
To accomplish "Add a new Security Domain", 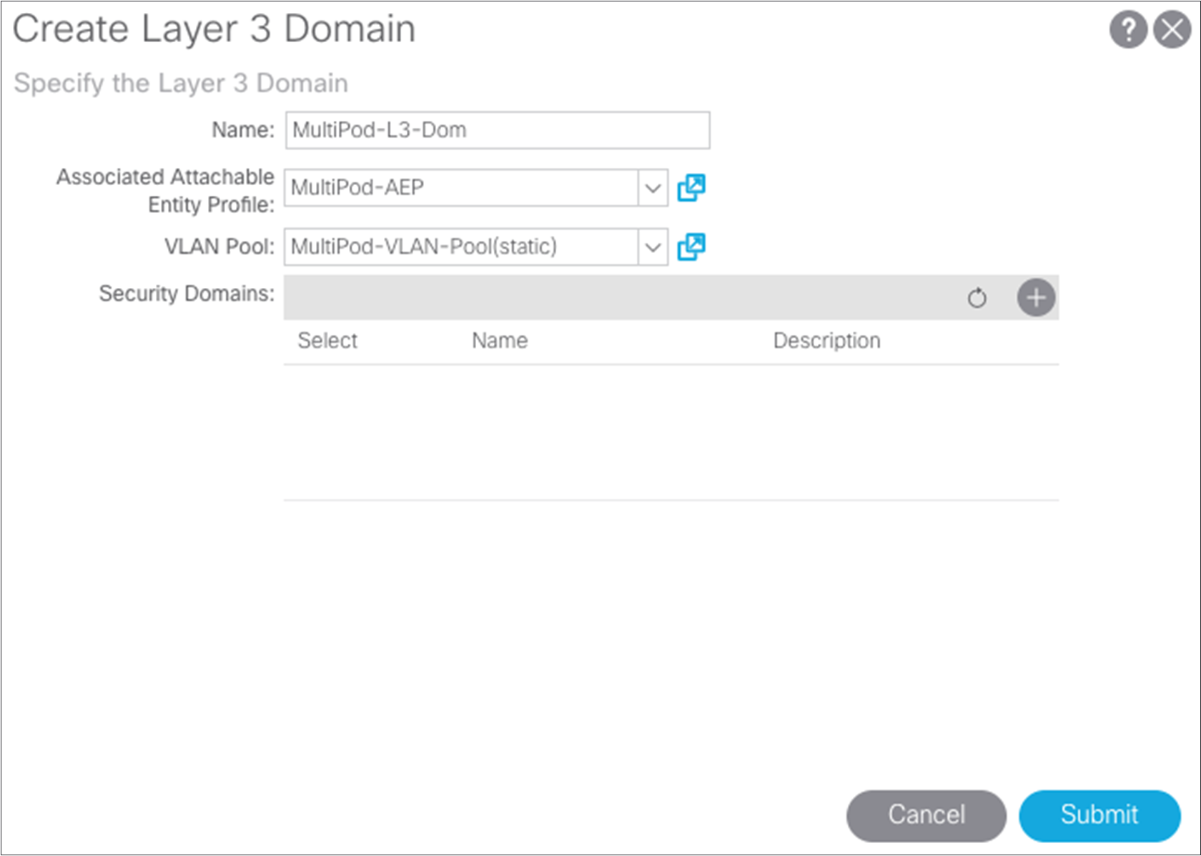I will point(1036,297).
